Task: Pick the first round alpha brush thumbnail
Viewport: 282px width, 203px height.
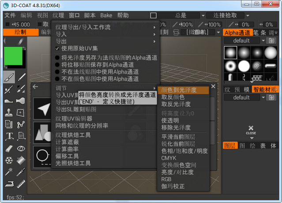Action: pos(230,53)
